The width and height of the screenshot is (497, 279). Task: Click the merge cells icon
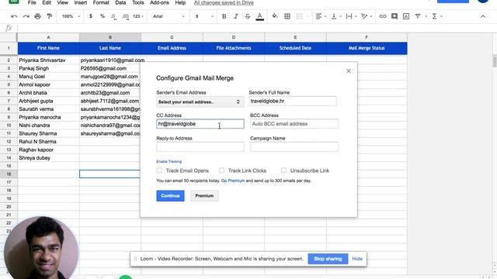299,16
